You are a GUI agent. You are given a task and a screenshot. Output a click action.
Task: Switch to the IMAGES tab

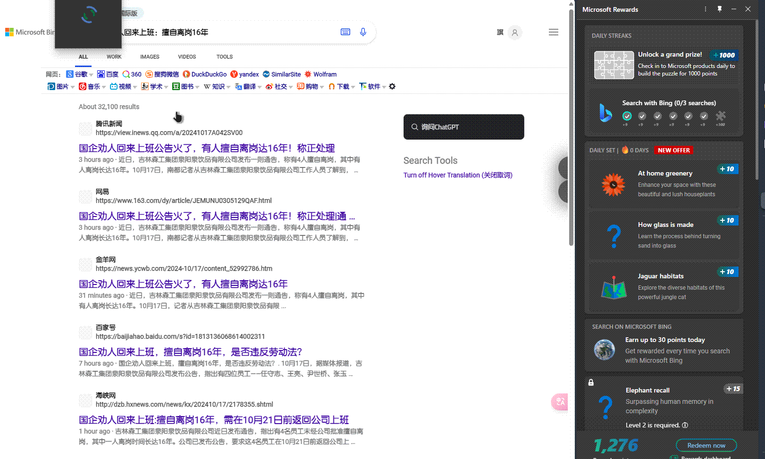coord(150,57)
